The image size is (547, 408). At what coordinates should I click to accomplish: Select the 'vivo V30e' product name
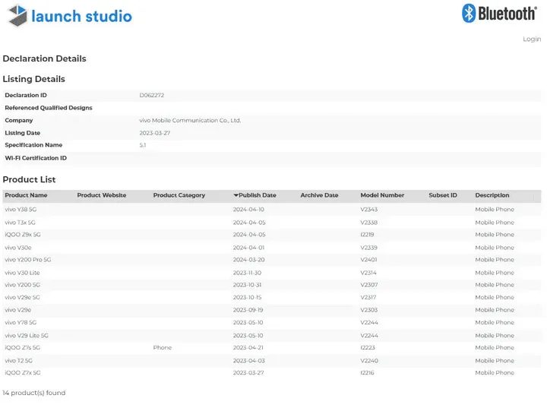coord(18,248)
